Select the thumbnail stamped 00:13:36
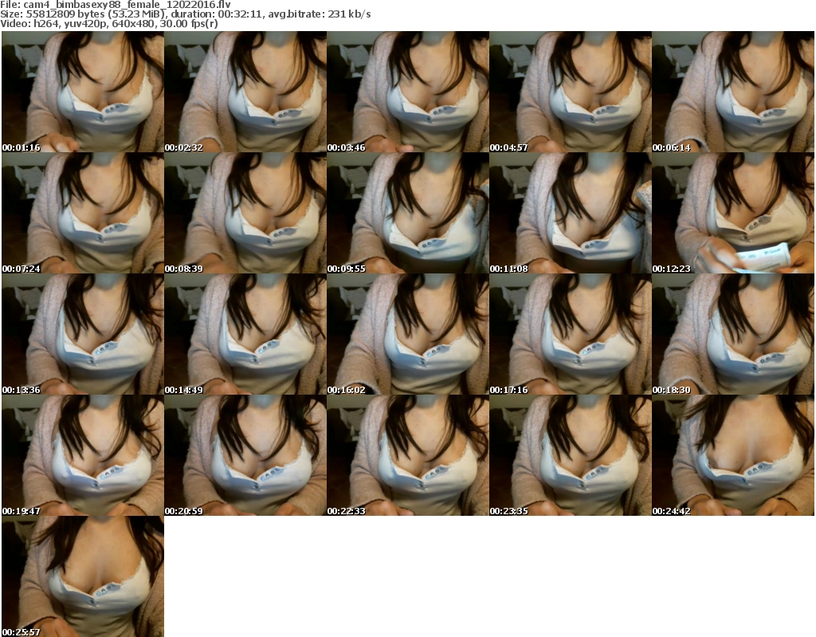816x637 pixels. (83, 334)
